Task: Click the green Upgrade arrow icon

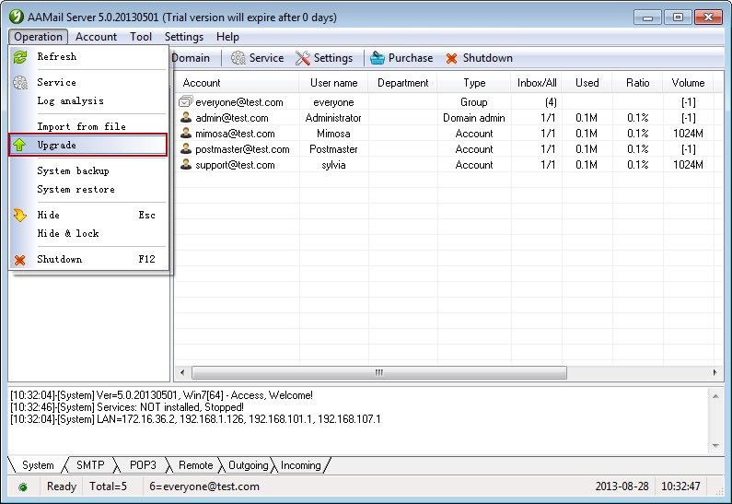Action: (20, 146)
